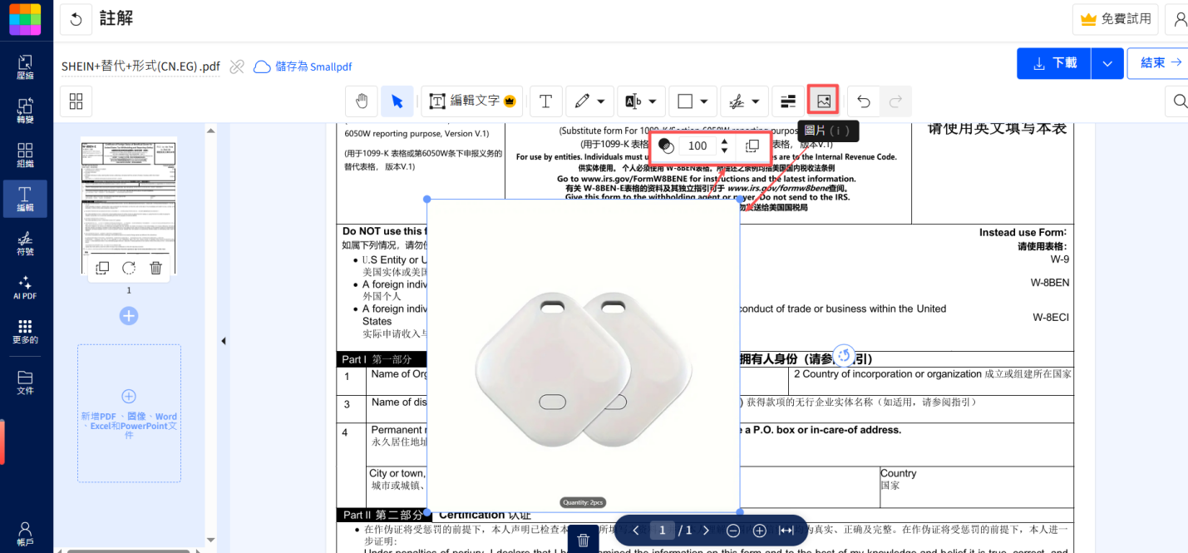
Task: Expand the pencil tool options dropdown
Action: click(601, 101)
